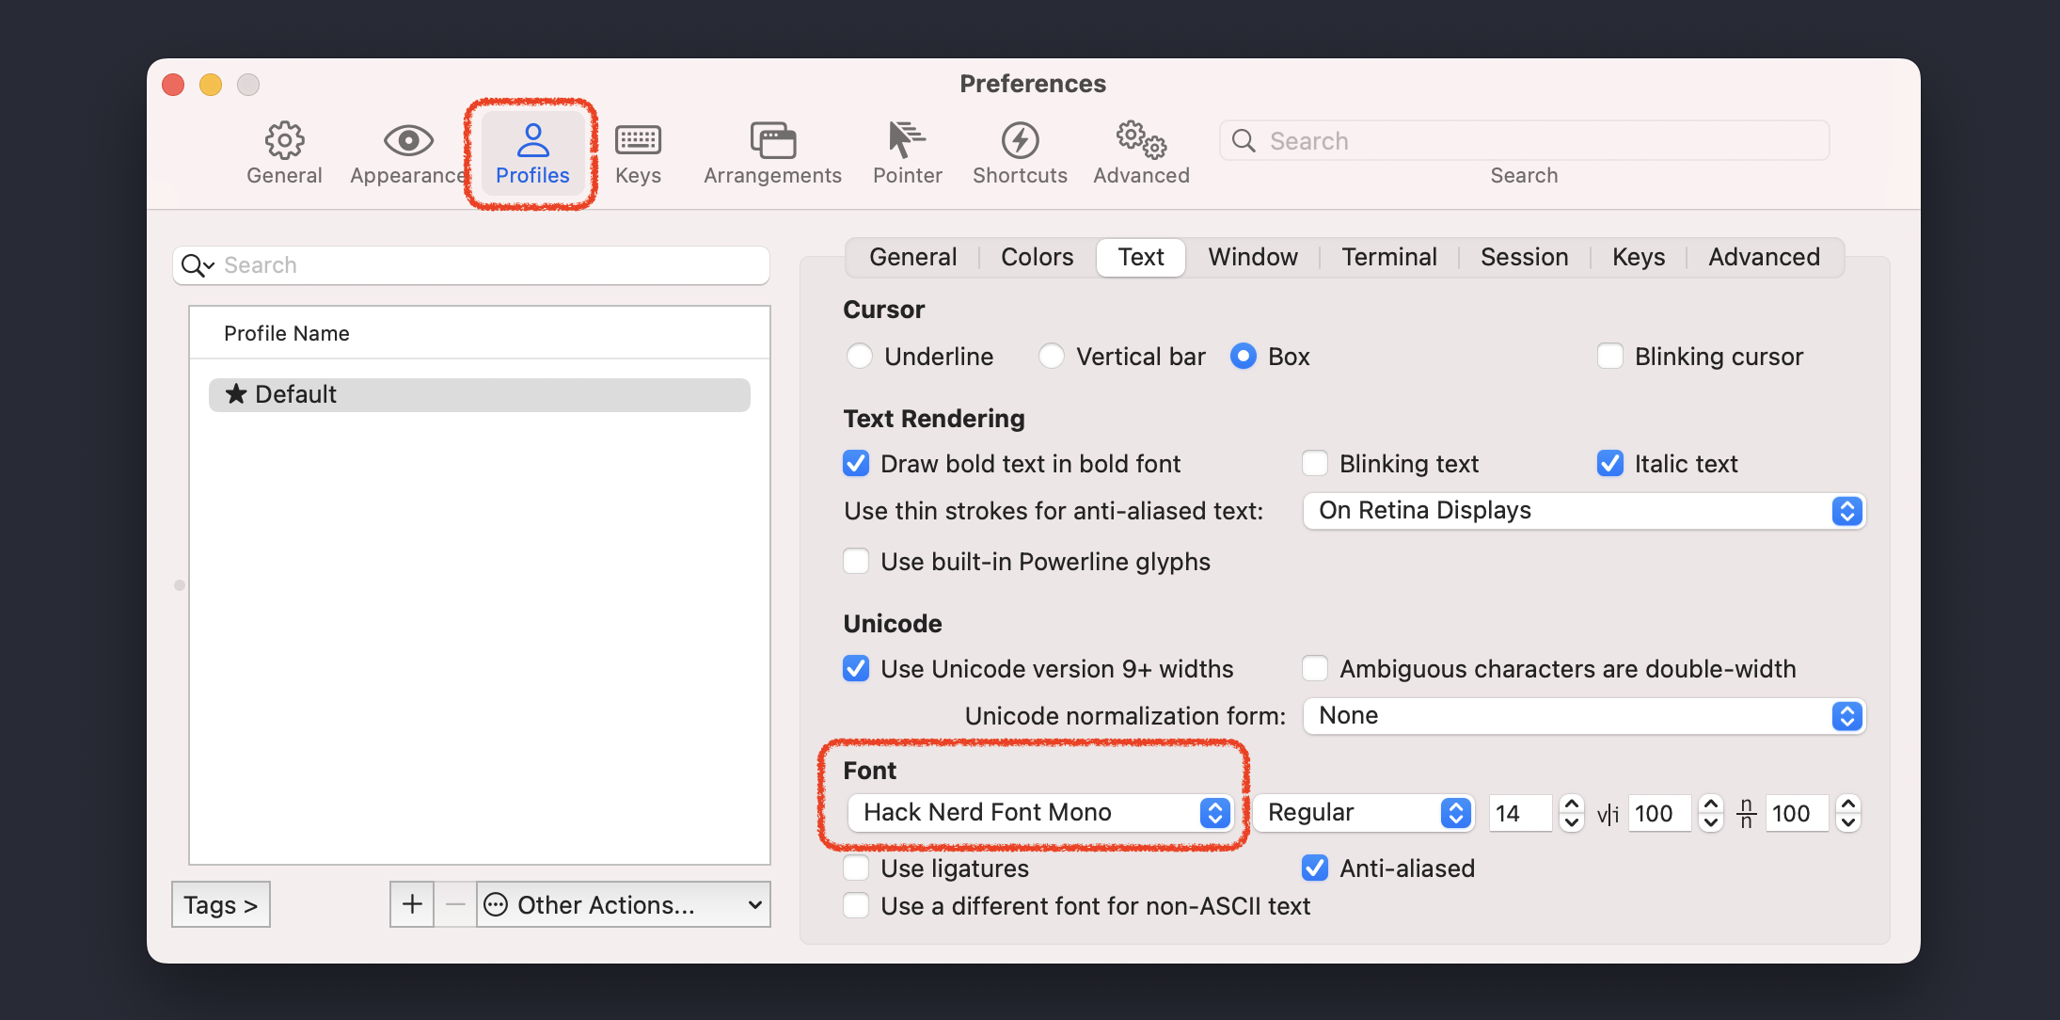Expand the On Retina Displays dropdown

tap(1583, 511)
